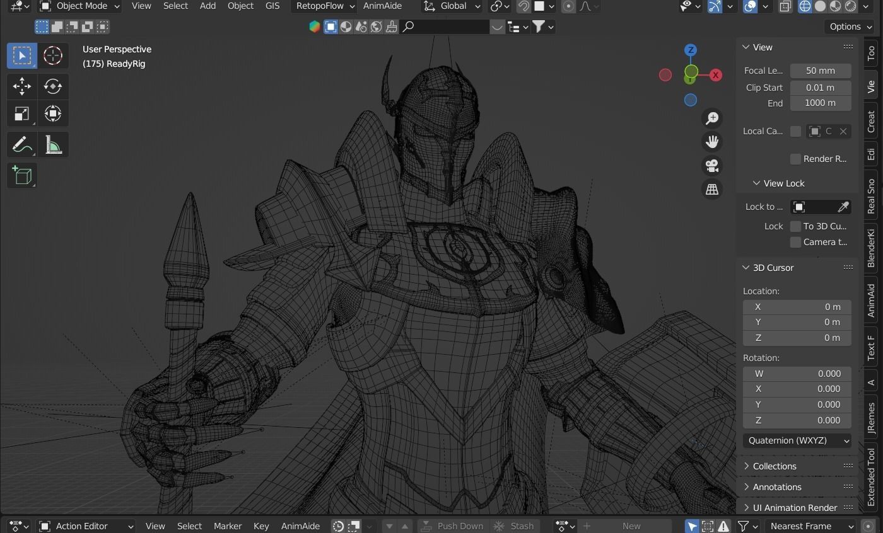The width and height of the screenshot is (883, 533).
Task: Set selection mode to subtract
Action: pos(72,26)
